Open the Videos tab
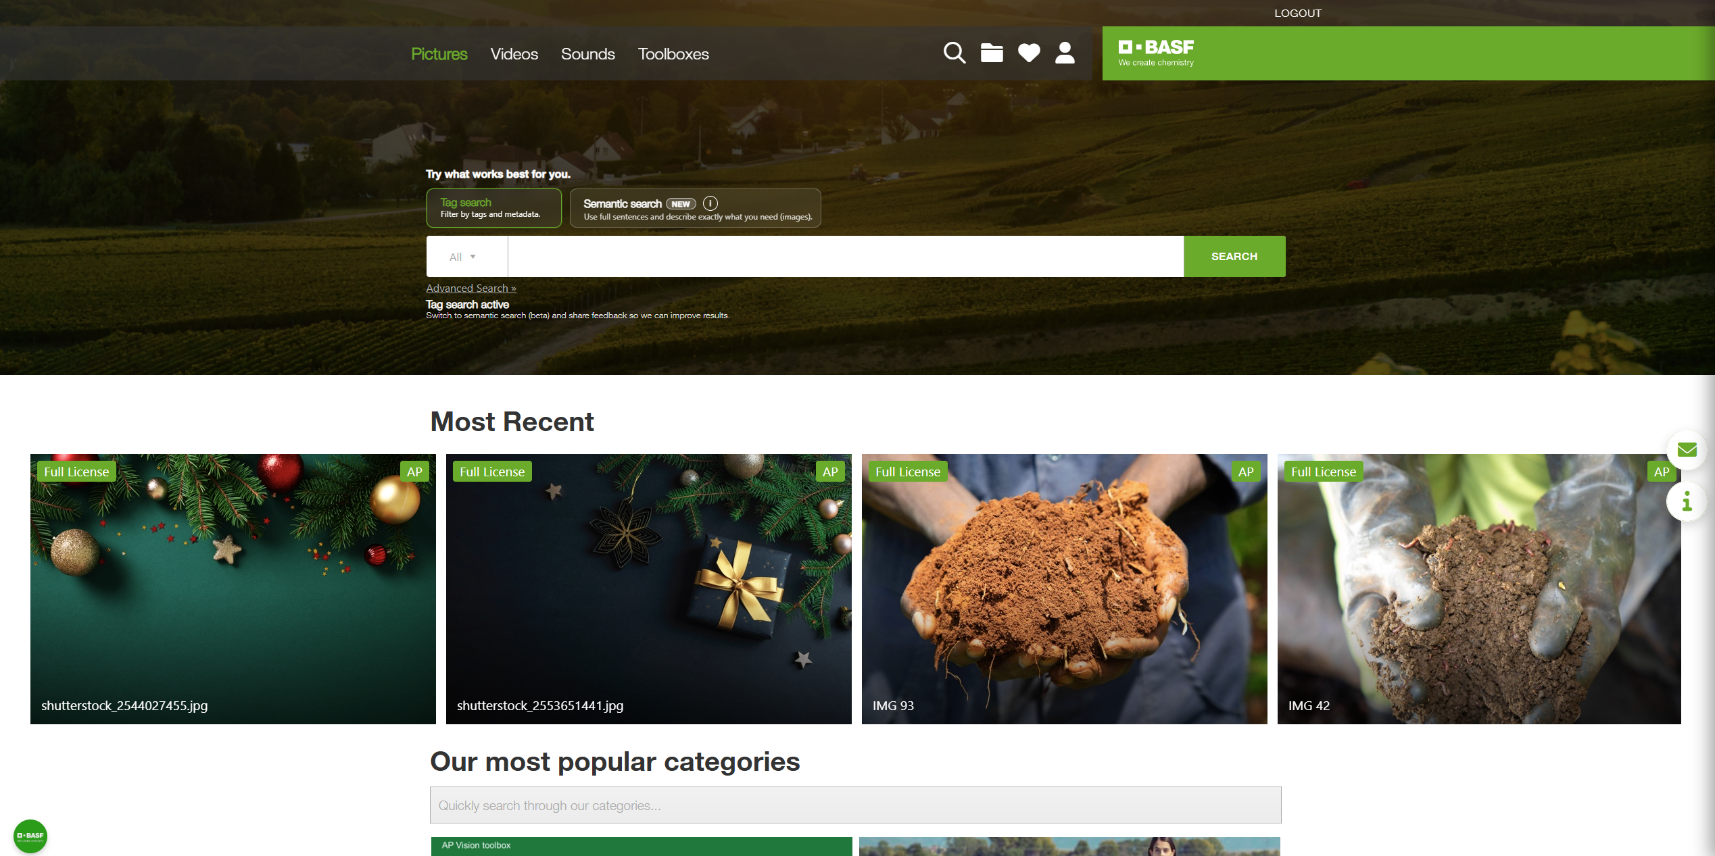The image size is (1715, 856). click(x=514, y=54)
